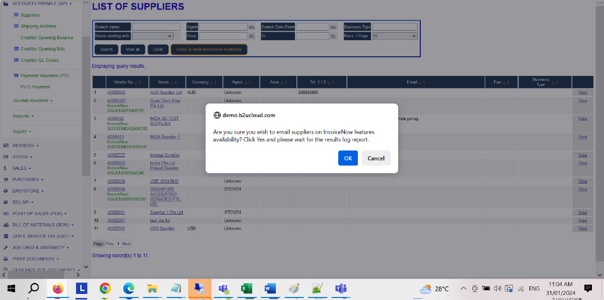Open the Windows Start menu
Viewport: 604px width, 300px height.
click(11, 288)
